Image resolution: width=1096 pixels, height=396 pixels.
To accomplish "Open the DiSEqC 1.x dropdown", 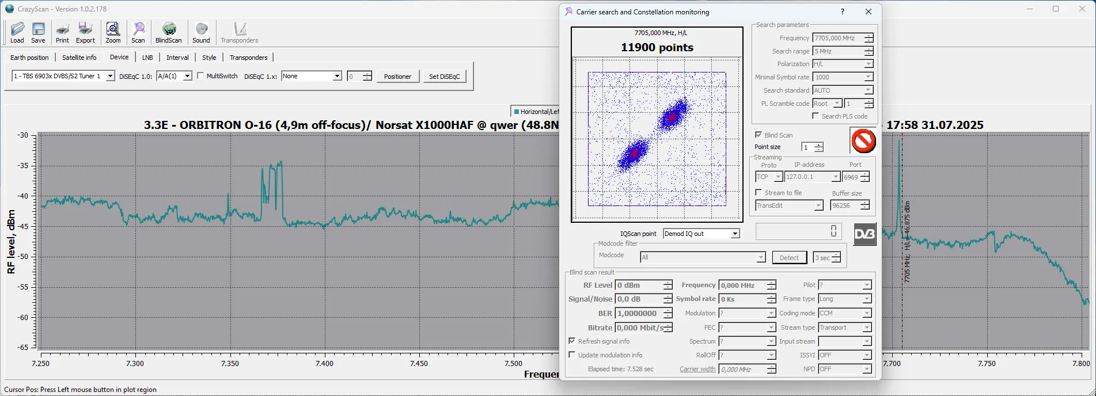I will pyautogui.click(x=337, y=77).
